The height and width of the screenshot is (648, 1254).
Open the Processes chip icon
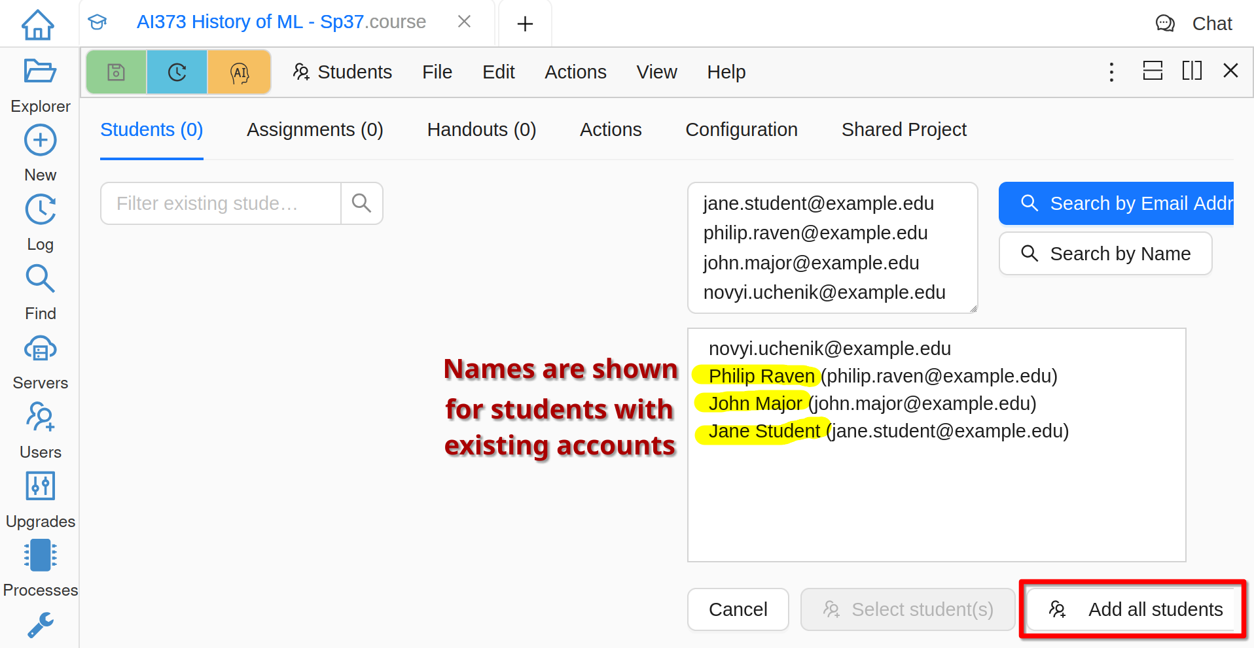[x=40, y=556]
